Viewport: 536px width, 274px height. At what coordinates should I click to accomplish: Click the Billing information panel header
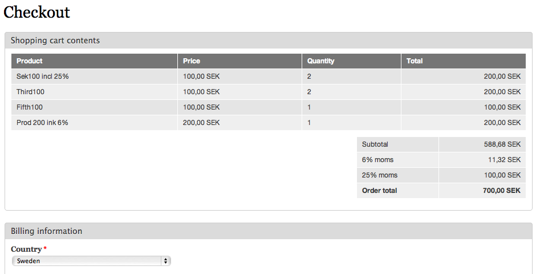269,231
